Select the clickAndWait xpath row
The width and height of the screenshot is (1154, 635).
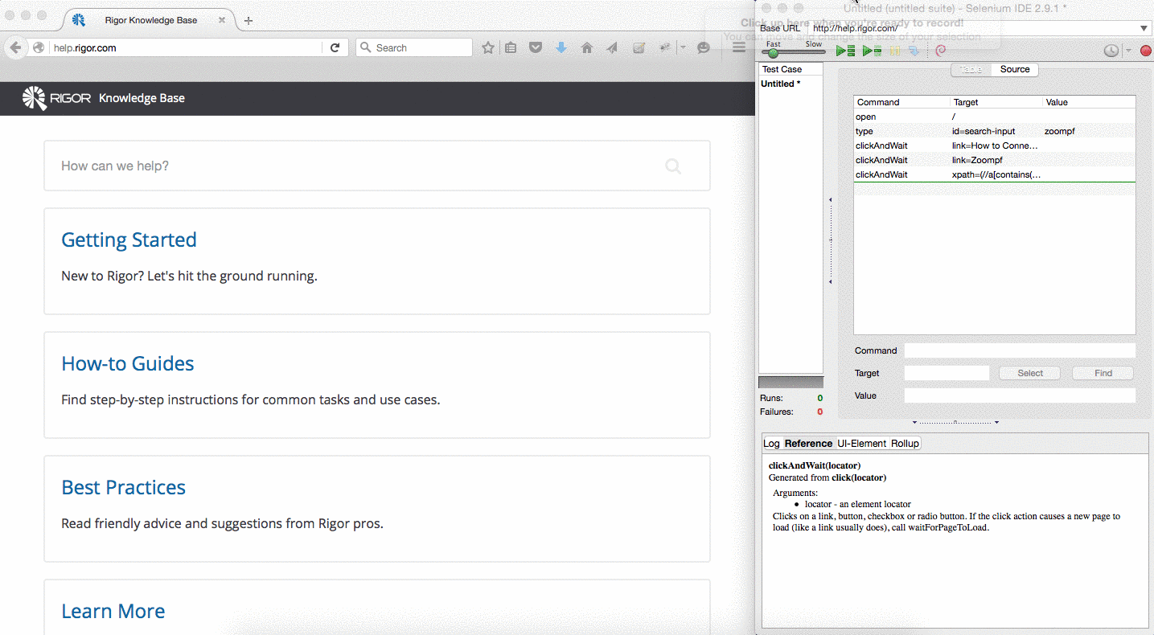pyautogui.click(x=995, y=174)
